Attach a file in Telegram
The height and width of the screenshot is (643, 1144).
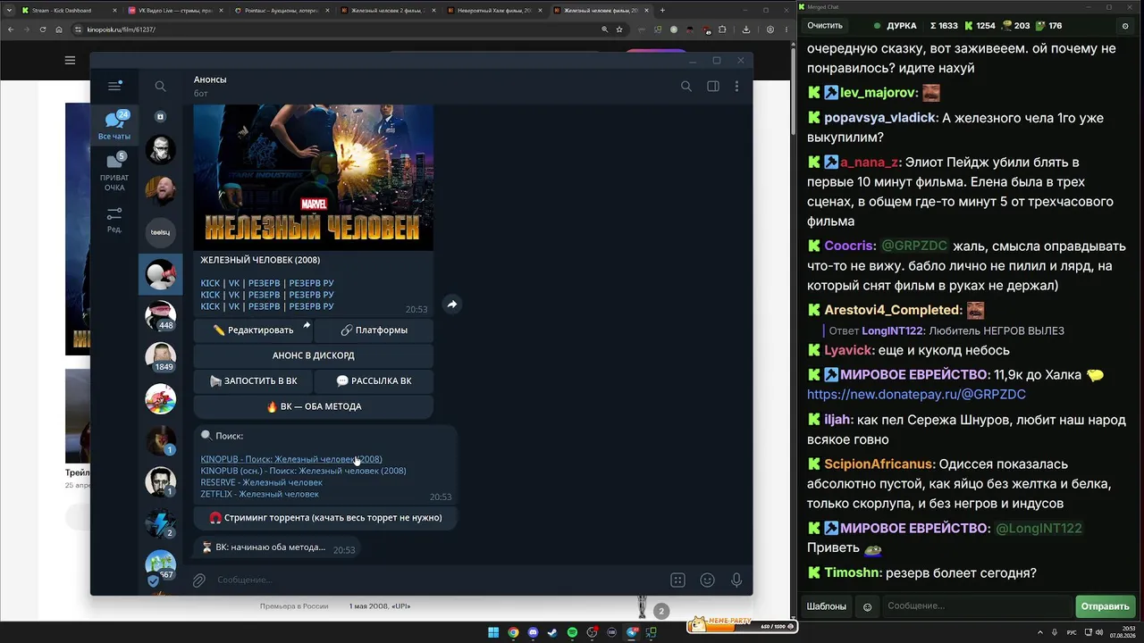[198, 580]
